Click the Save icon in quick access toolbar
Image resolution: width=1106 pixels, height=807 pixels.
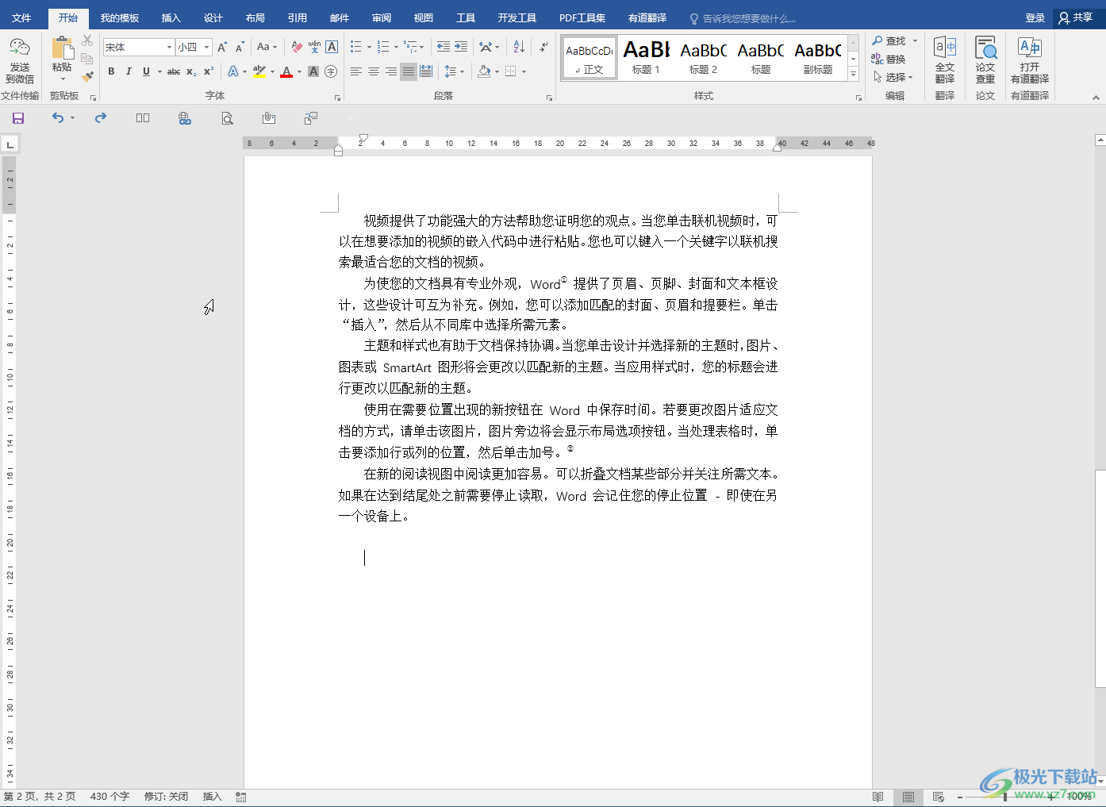click(18, 118)
